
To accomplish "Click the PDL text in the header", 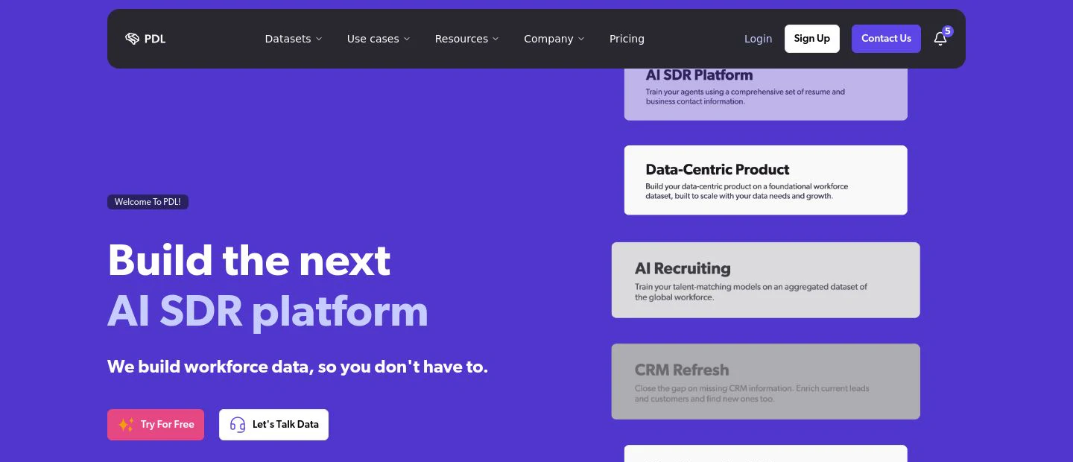I will pos(155,39).
